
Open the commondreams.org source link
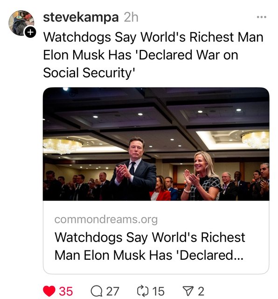click(x=106, y=220)
